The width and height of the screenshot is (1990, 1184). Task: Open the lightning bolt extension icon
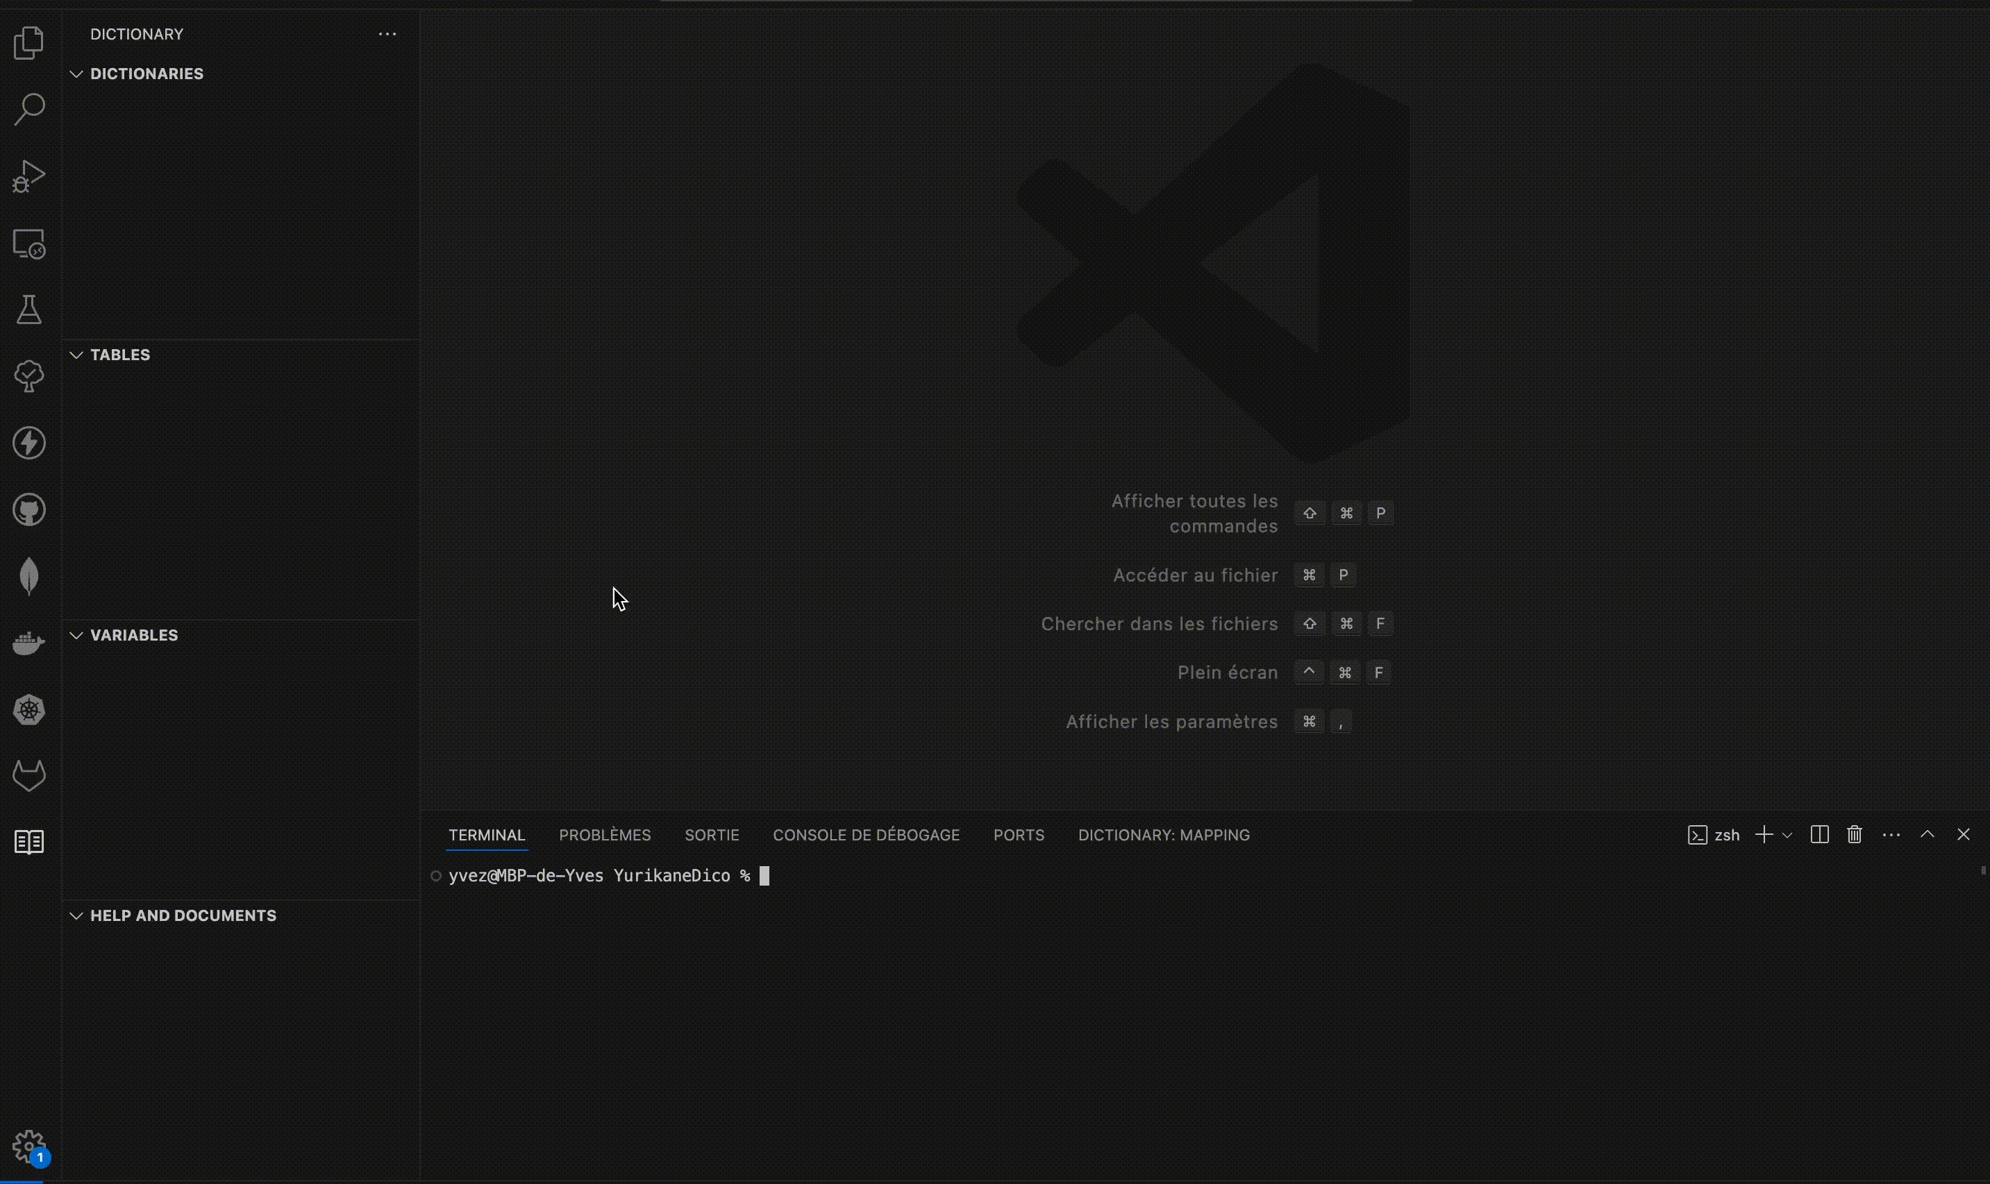(28, 443)
